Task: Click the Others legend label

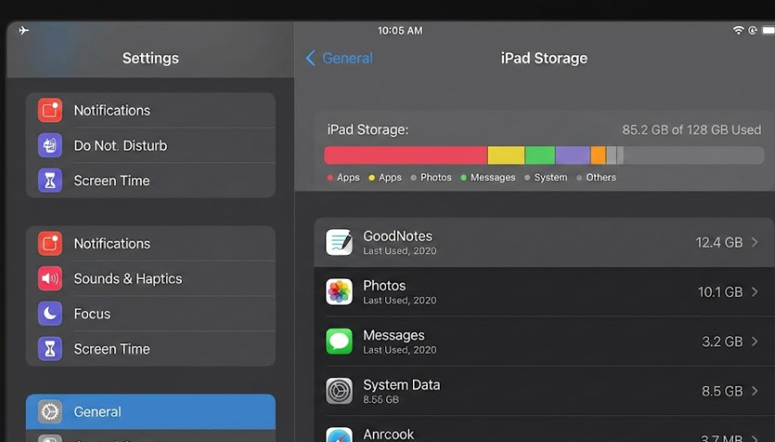Action: [601, 177]
